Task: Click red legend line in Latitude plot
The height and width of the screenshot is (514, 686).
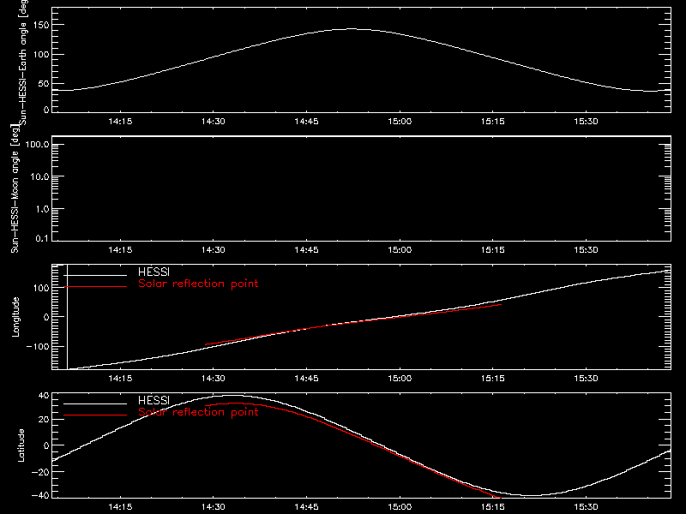Action: (95, 415)
